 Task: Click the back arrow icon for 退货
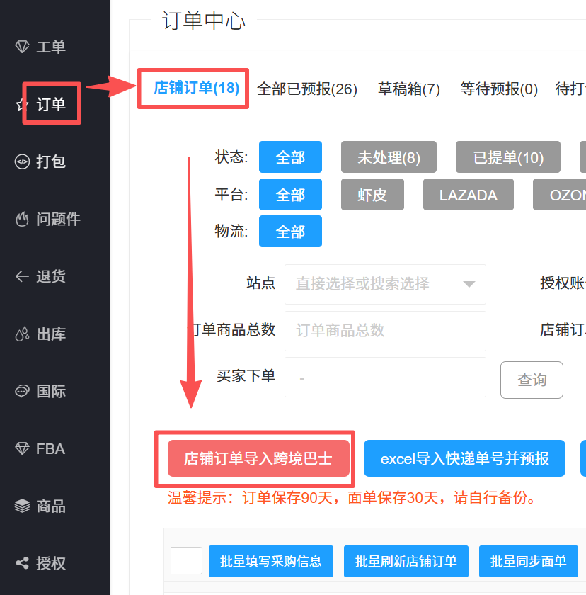23,276
